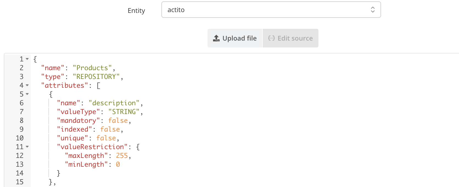The image size is (459, 187).
Task: Click the "valueRestriction" key
Action: pos(92,147)
